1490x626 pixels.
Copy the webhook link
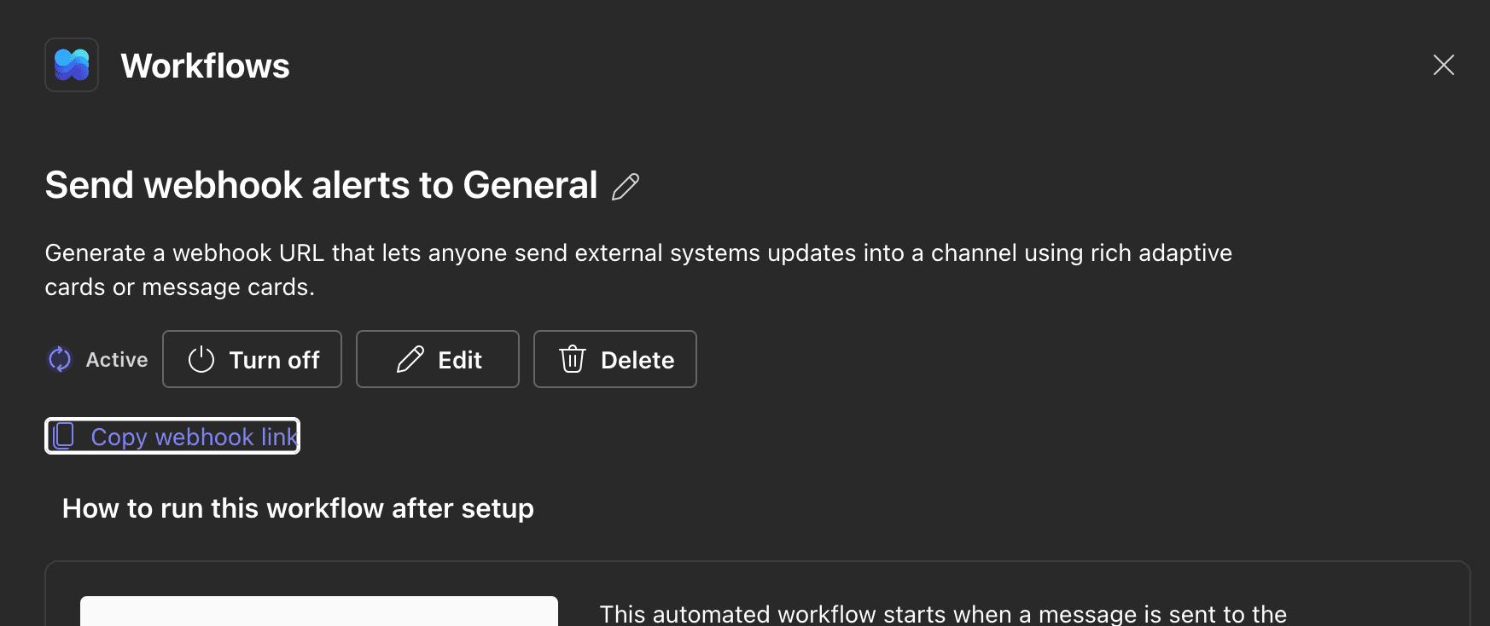click(x=193, y=437)
